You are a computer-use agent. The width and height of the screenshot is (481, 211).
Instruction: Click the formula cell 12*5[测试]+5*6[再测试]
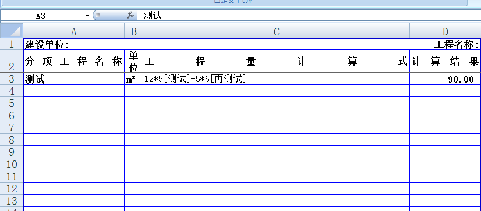[277, 79]
